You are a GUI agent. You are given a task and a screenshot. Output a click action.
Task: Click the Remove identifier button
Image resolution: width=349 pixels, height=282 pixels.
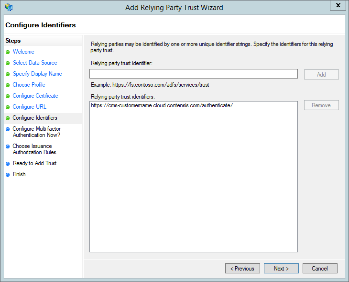pyautogui.click(x=321, y=105)
